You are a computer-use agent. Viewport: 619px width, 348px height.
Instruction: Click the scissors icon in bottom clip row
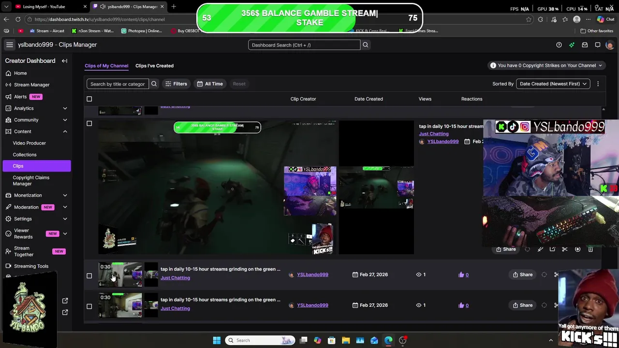(x=556, y=305)
